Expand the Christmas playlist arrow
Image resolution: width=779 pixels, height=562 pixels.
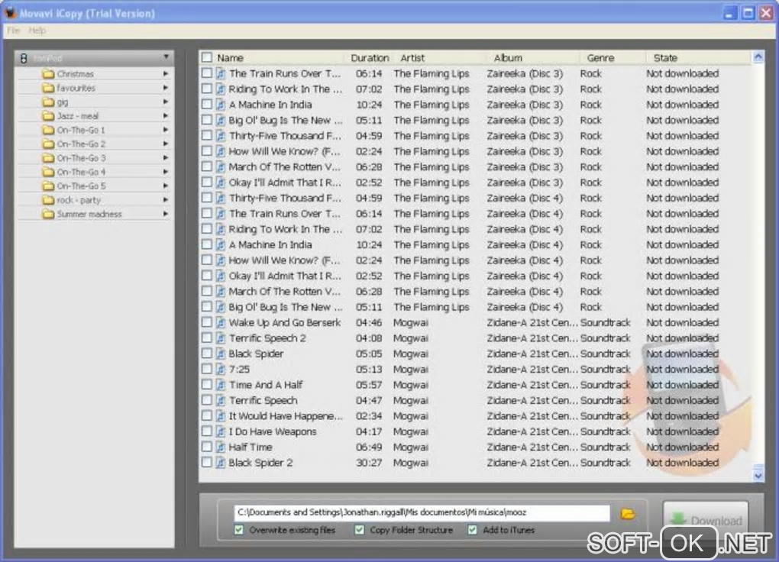166,73
